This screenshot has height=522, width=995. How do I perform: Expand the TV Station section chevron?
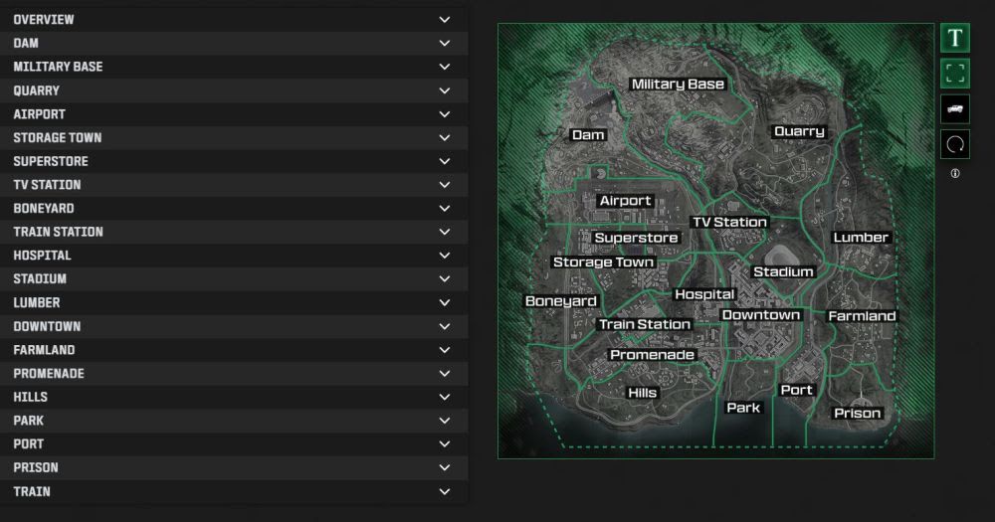[445, 185]
